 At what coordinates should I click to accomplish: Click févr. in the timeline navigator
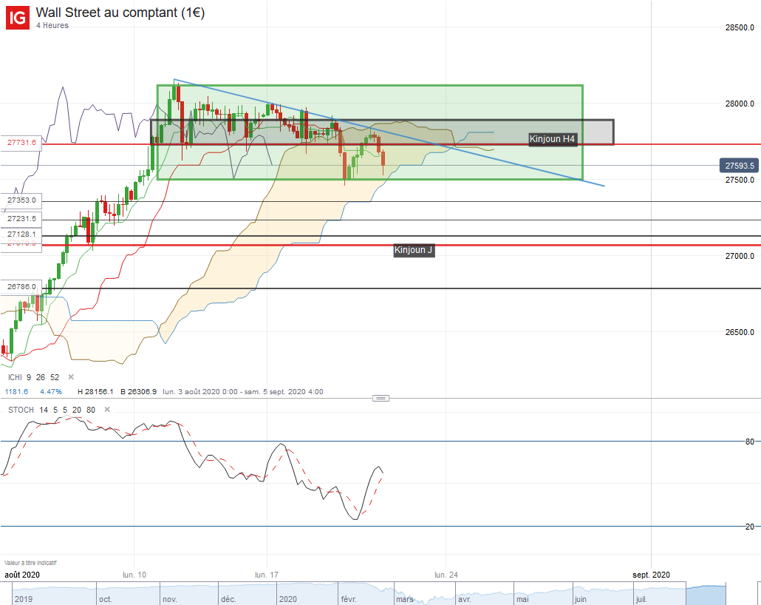(x=349, y=599)
